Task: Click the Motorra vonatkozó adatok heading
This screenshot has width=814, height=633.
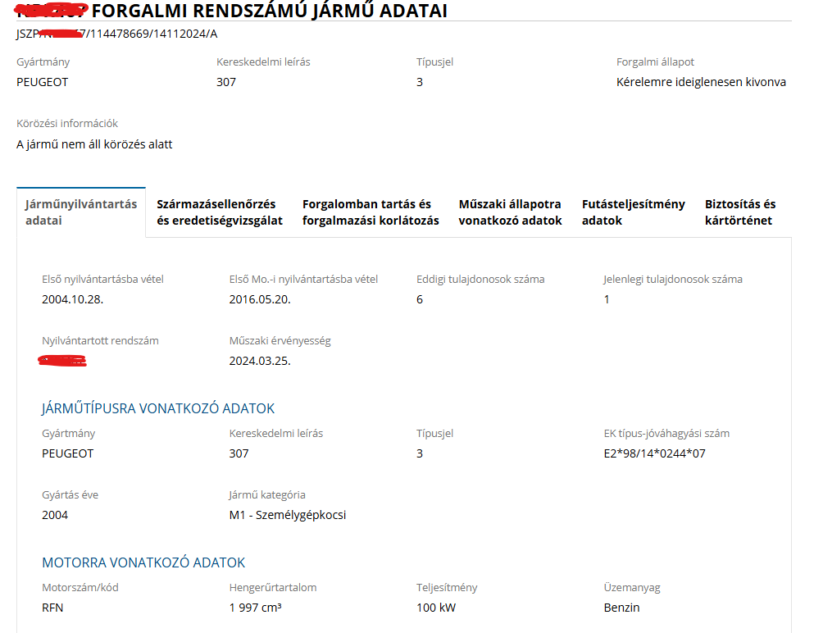Action: pos(143,562)
